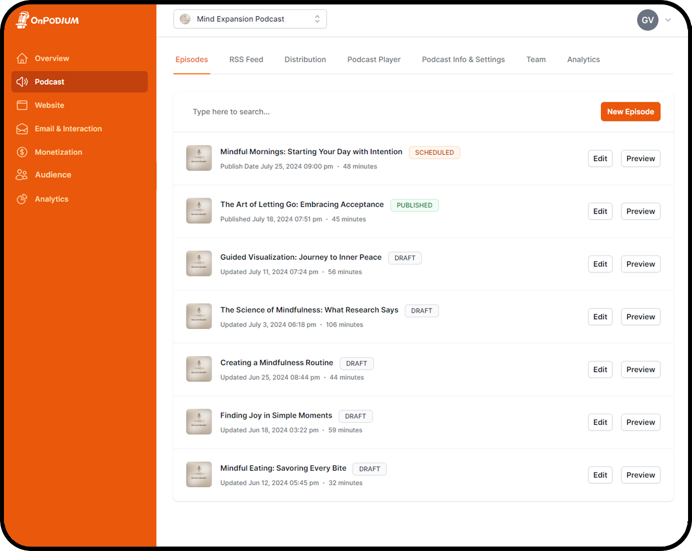Preview The Art of Letting Go episode
This screenshot has width=692, height=551.
641,211
